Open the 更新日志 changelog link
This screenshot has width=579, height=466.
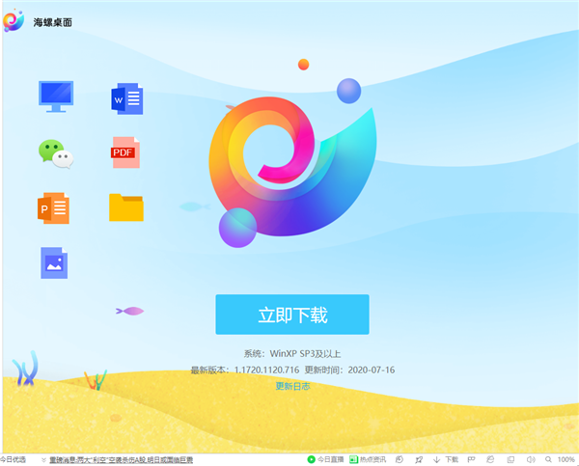(292, 386)
